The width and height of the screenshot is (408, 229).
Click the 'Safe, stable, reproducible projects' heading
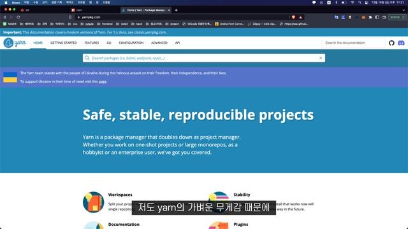click(x=198, y=114)
